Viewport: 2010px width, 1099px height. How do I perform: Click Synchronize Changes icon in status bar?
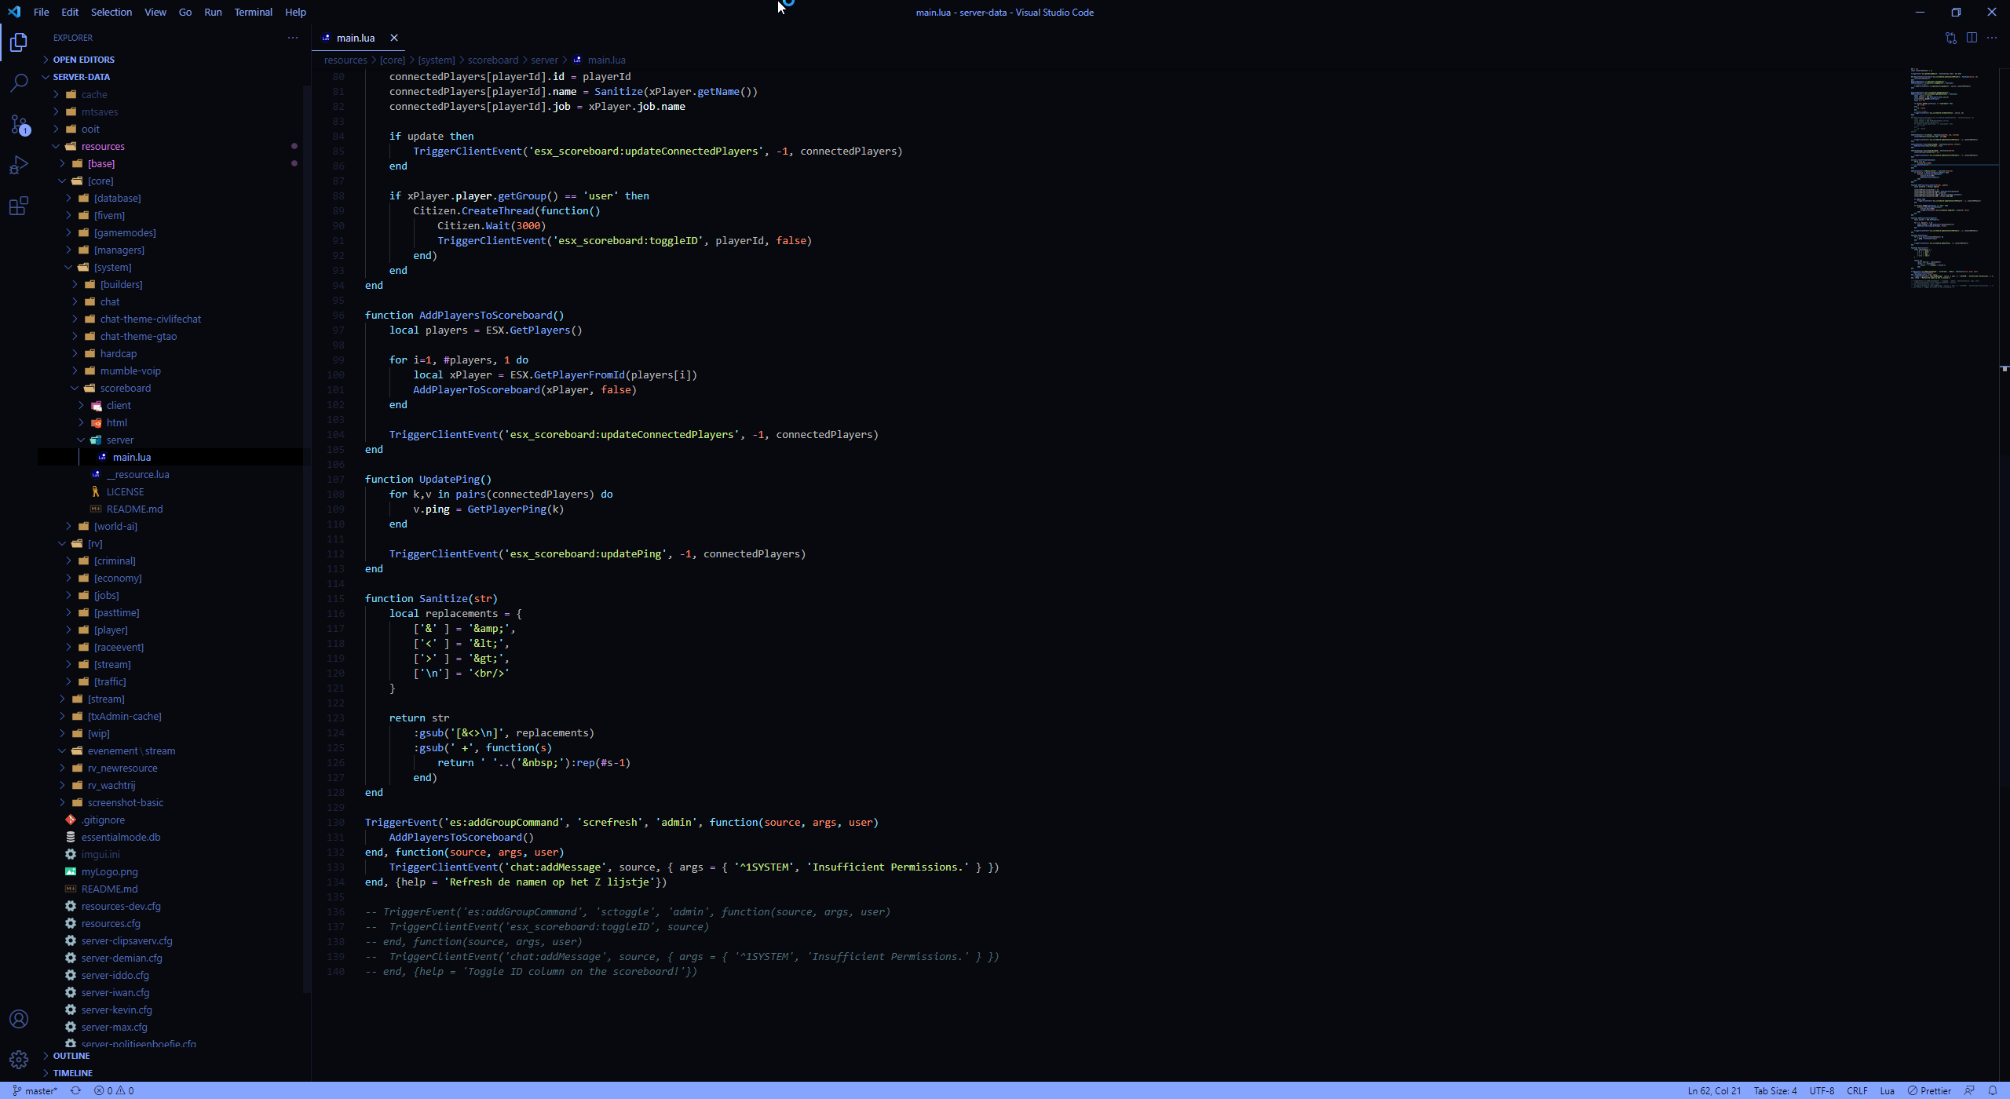pos(75,1090)
